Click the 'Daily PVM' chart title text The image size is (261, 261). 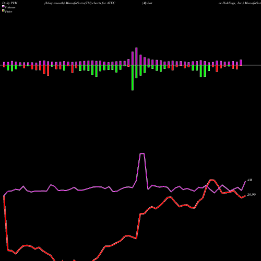coord(10,3)
